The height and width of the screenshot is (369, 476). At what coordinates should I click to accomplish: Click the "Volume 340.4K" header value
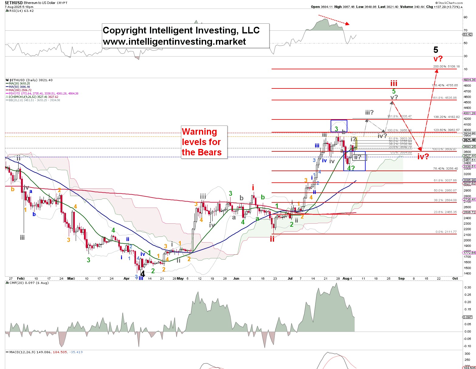click(412, 7)
